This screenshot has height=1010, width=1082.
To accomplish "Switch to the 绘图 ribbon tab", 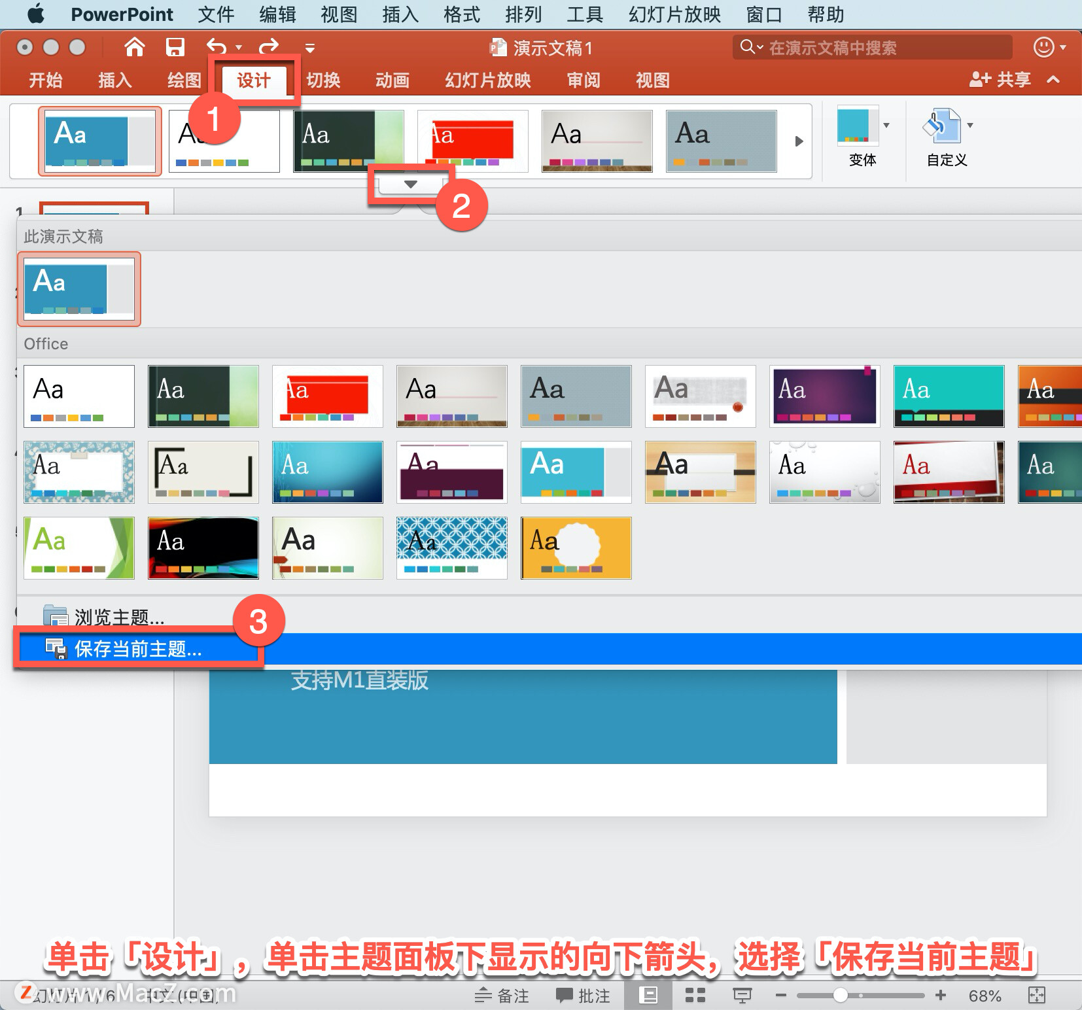I will tap(184, 80).
